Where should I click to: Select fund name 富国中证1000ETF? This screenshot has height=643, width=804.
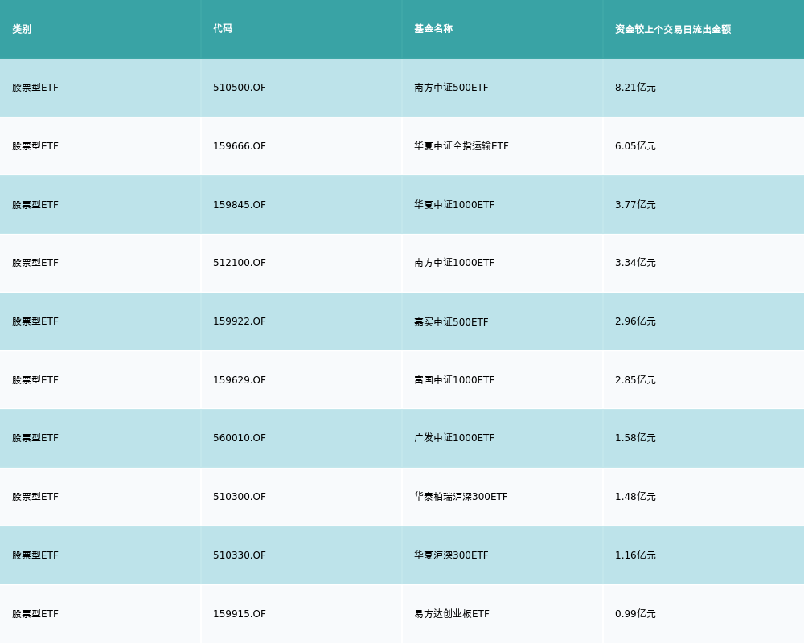click(454, 380)
